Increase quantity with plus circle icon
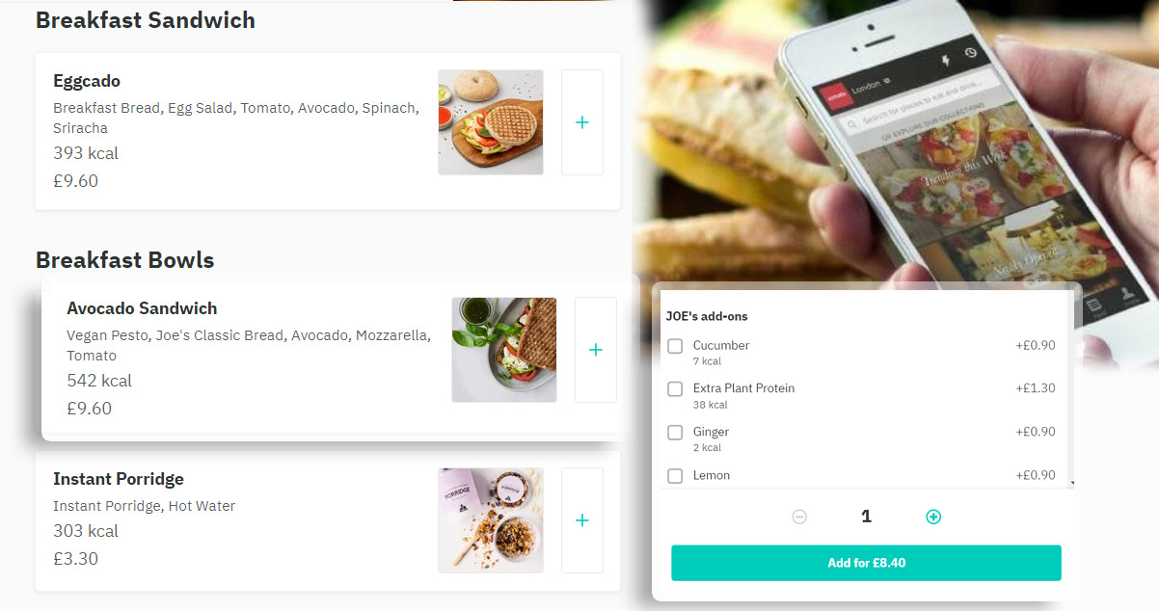 [933, 517]
